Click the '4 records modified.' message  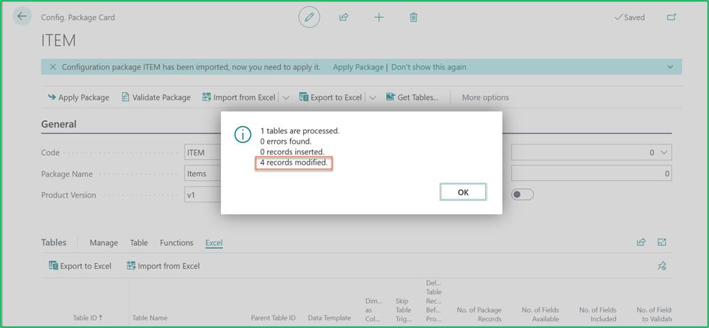click(294, 163)
